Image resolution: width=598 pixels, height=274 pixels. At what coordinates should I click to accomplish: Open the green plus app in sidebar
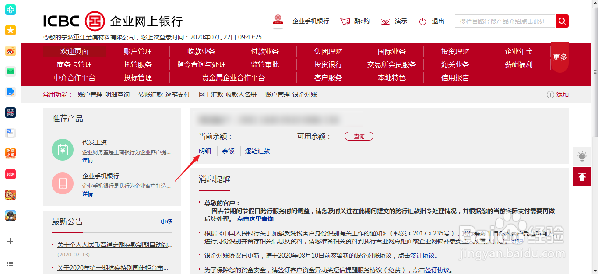tap(11, 9)
